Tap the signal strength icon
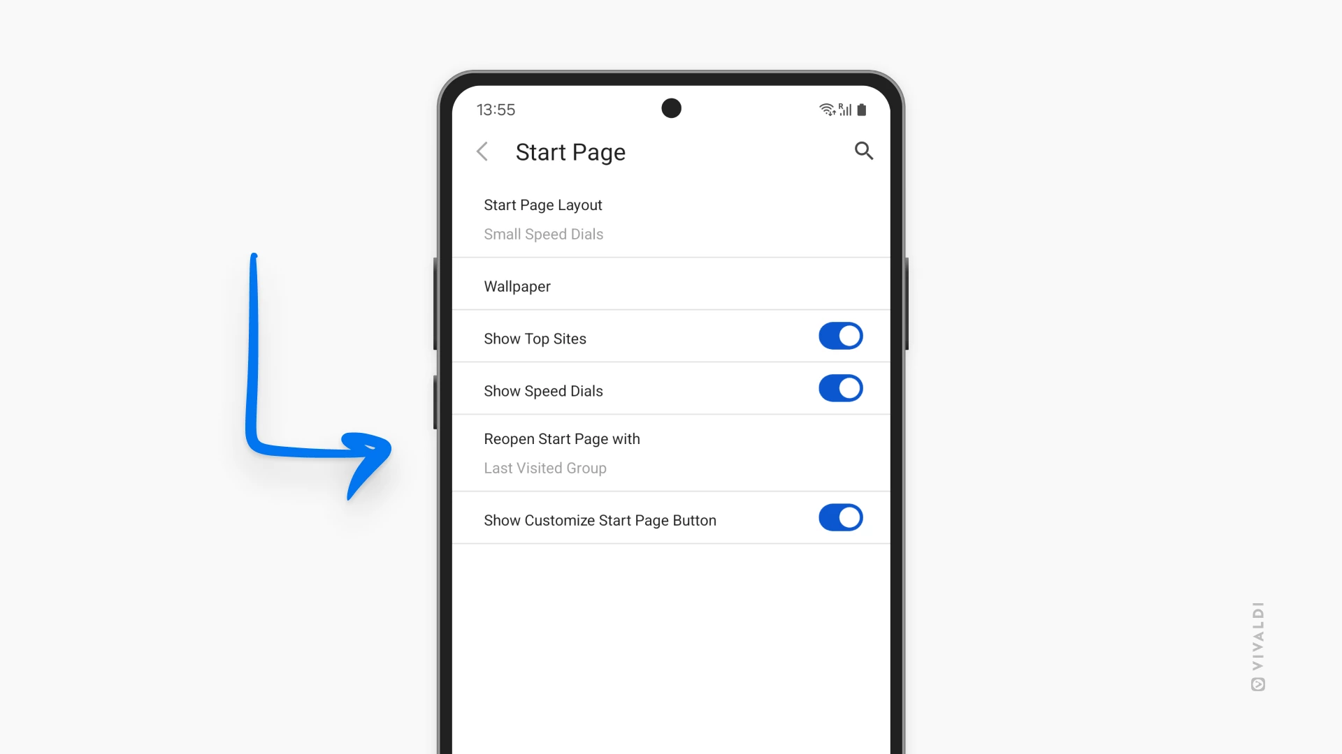1342x754 pixels. tap(842, 109)
